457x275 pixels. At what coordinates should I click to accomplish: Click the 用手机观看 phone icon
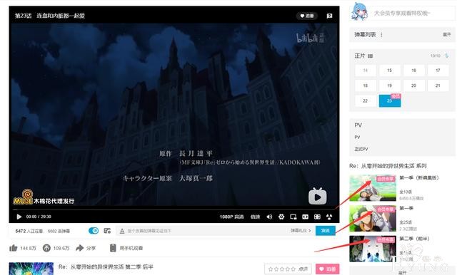tap(113, 248)
